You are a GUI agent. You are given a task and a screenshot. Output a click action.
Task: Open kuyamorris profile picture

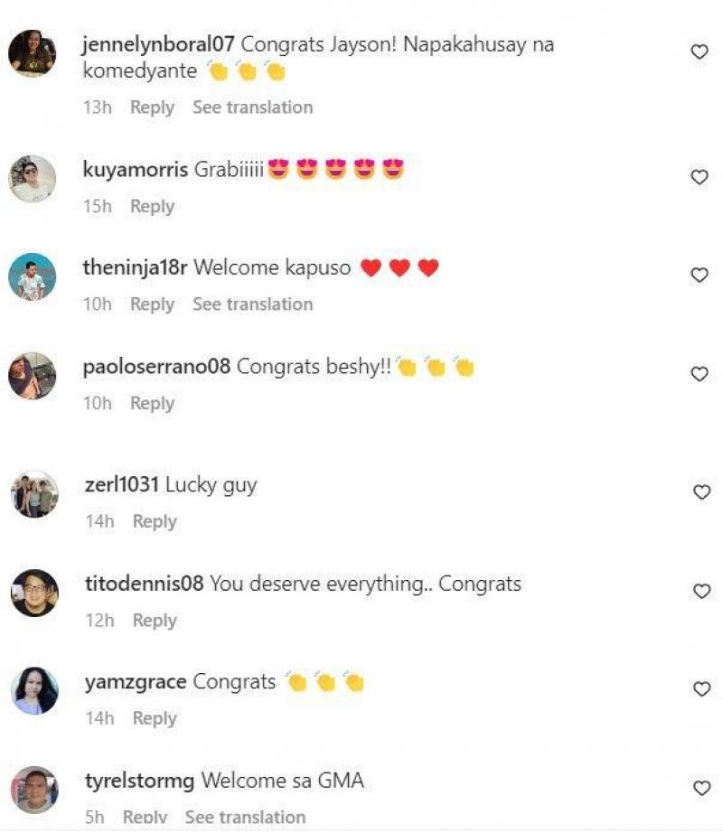[33, 179]
